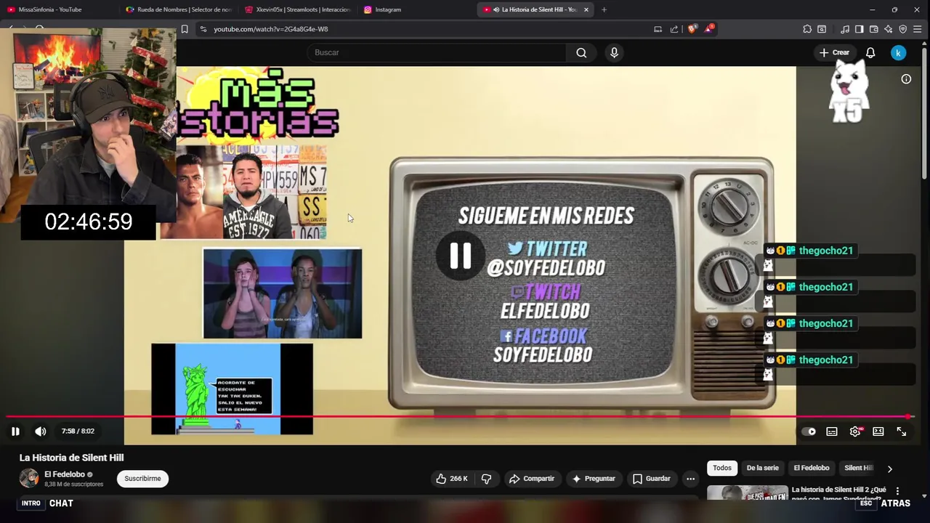Save video with Guardar button

(x=652, y=479)
